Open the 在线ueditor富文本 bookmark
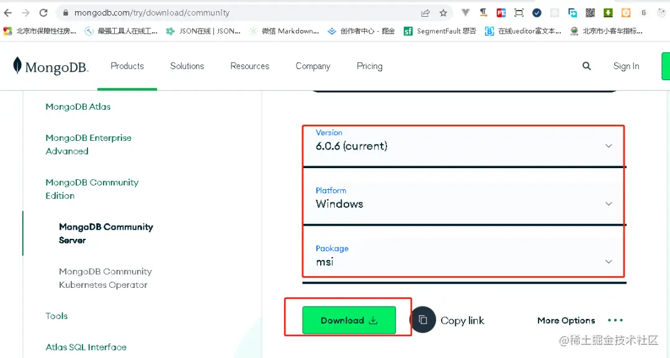The width and height of the screenshot is (670, 358). (523, 31)
